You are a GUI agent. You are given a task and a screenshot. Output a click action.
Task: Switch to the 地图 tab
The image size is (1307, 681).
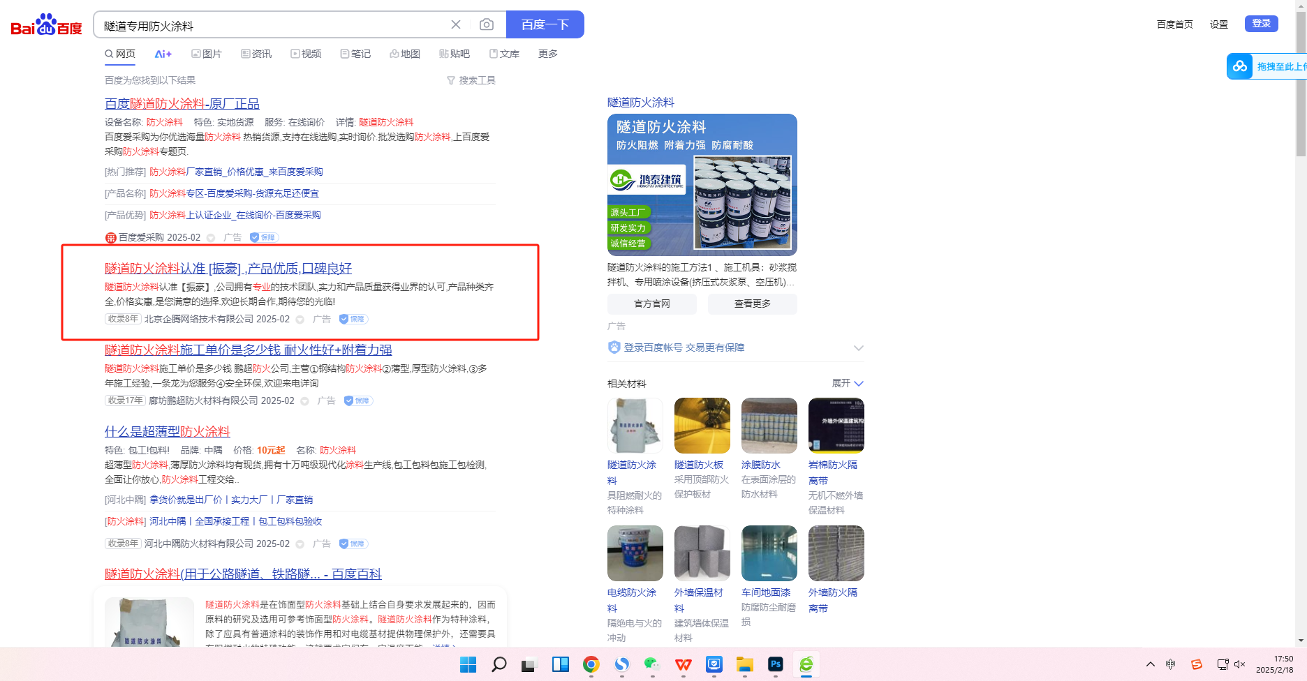[x=405, y=54]
